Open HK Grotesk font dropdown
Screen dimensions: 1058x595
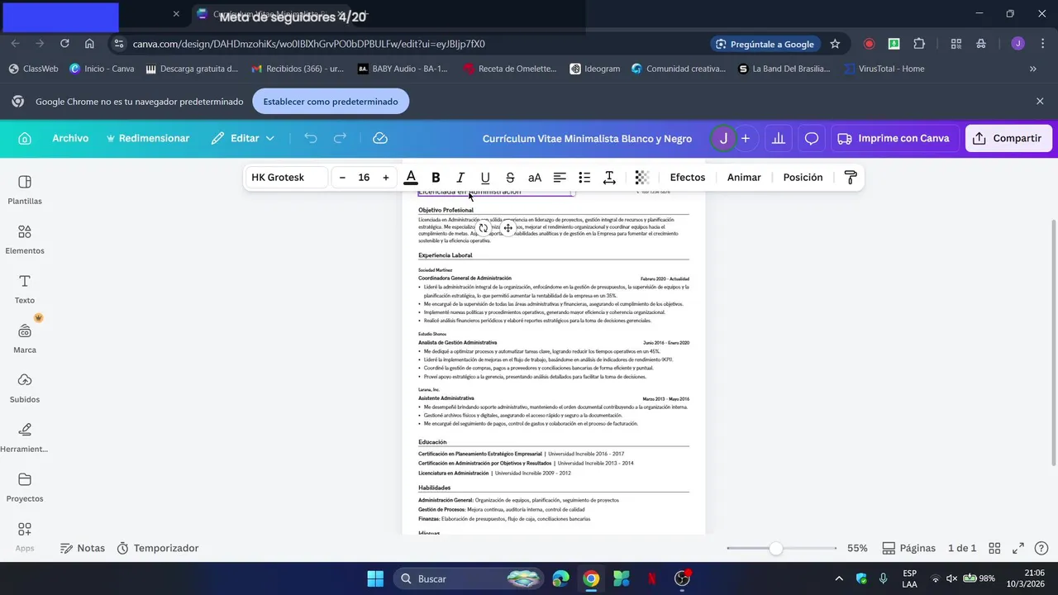(286, 178)
